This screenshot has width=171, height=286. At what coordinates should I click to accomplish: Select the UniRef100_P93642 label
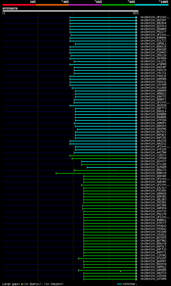point(153,229)
